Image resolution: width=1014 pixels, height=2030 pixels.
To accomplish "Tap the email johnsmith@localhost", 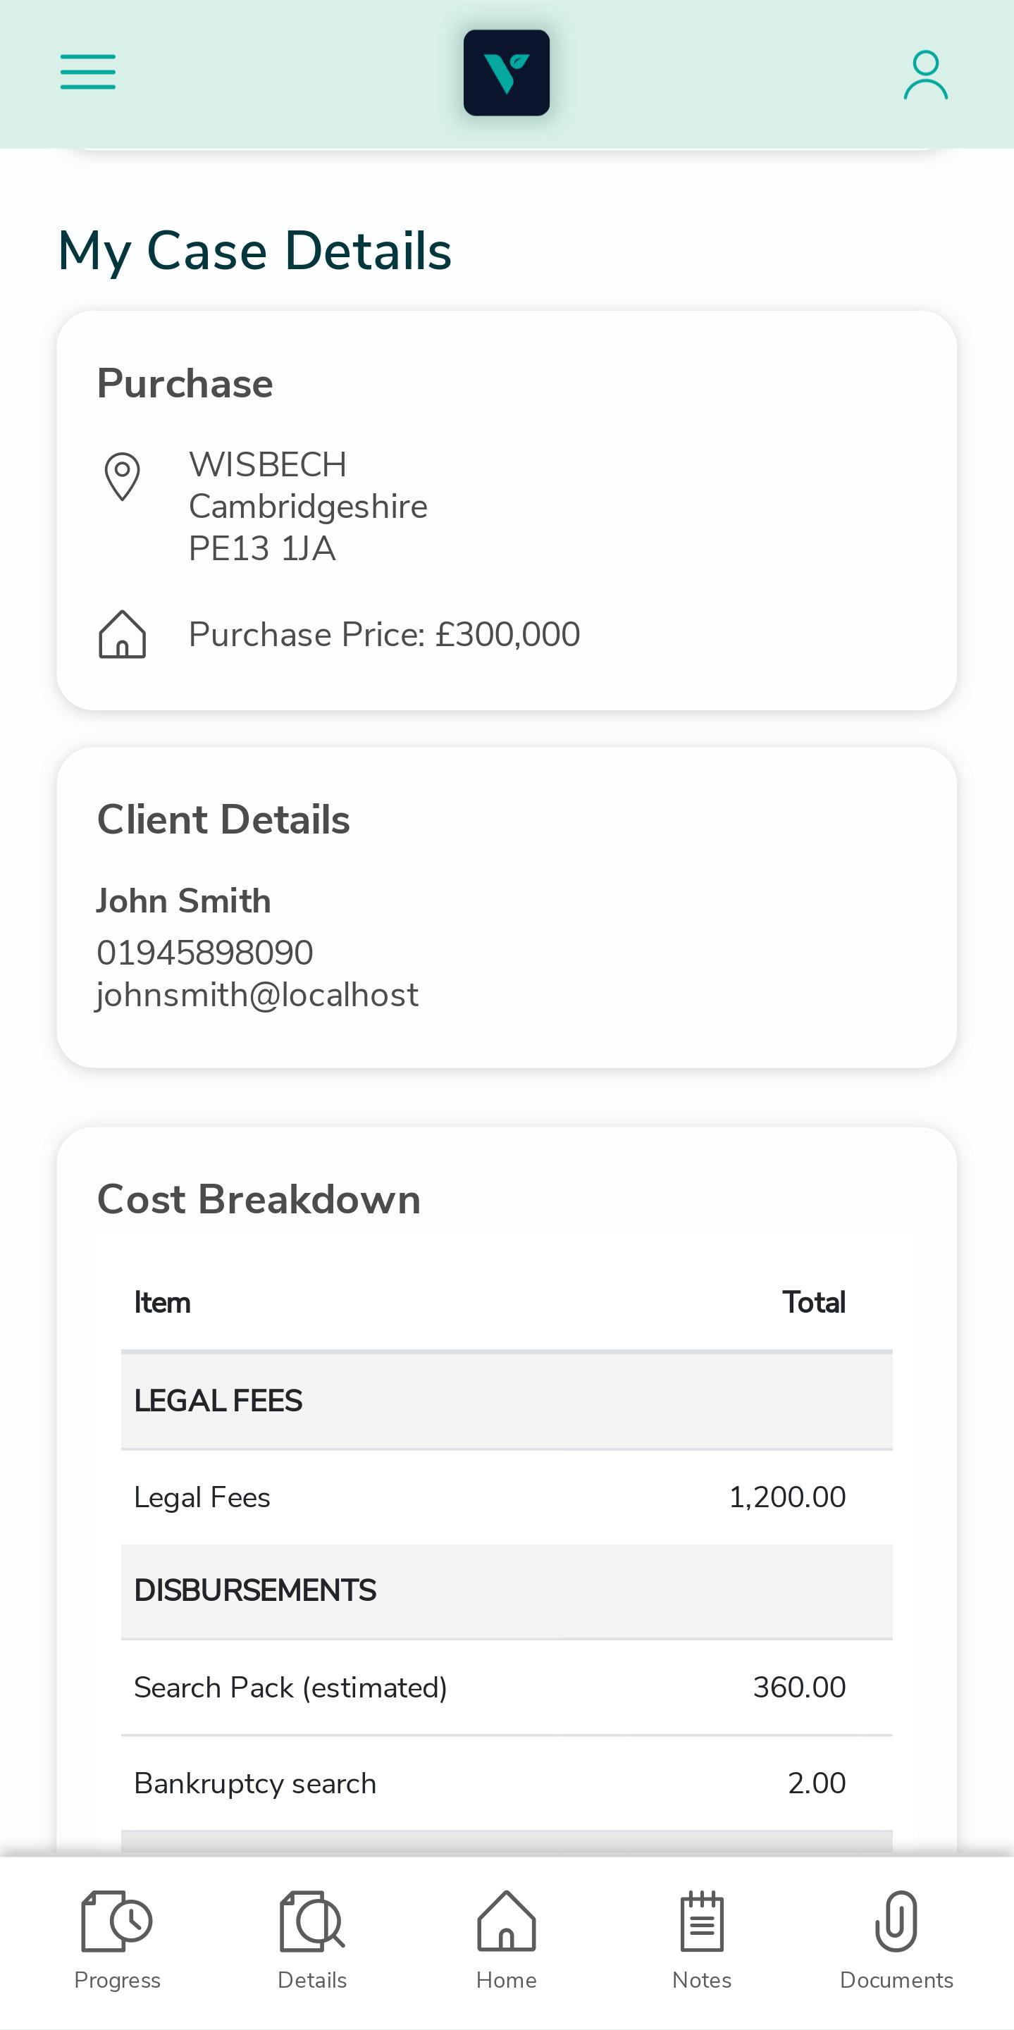I will 257,994.
